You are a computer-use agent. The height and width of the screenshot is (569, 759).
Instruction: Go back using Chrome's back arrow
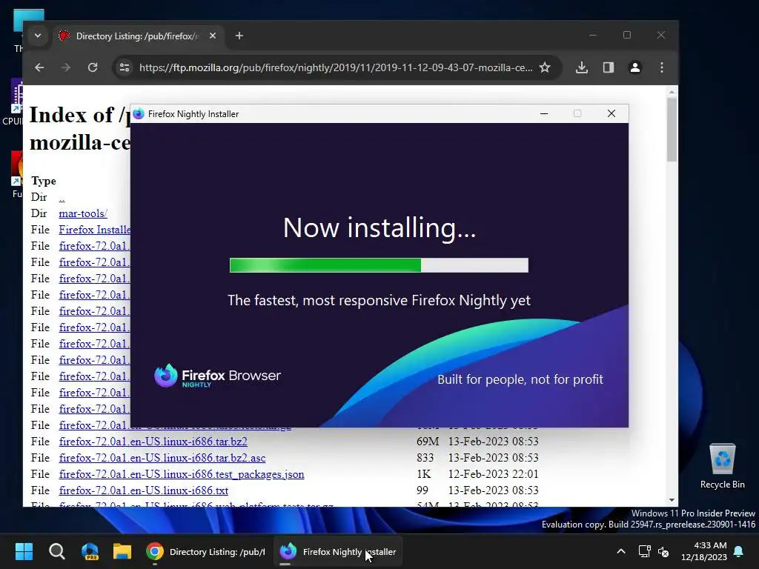pos(40,67)
